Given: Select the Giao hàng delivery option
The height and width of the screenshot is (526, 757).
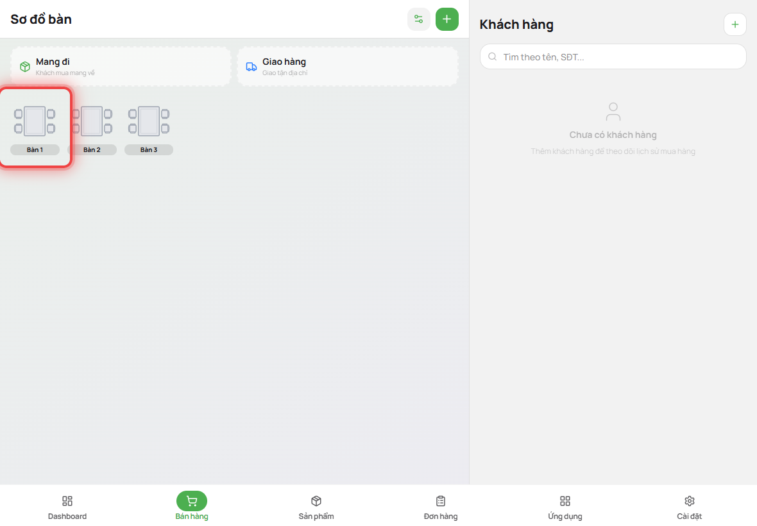Looking at the screenshot, I should pos(348,67).
